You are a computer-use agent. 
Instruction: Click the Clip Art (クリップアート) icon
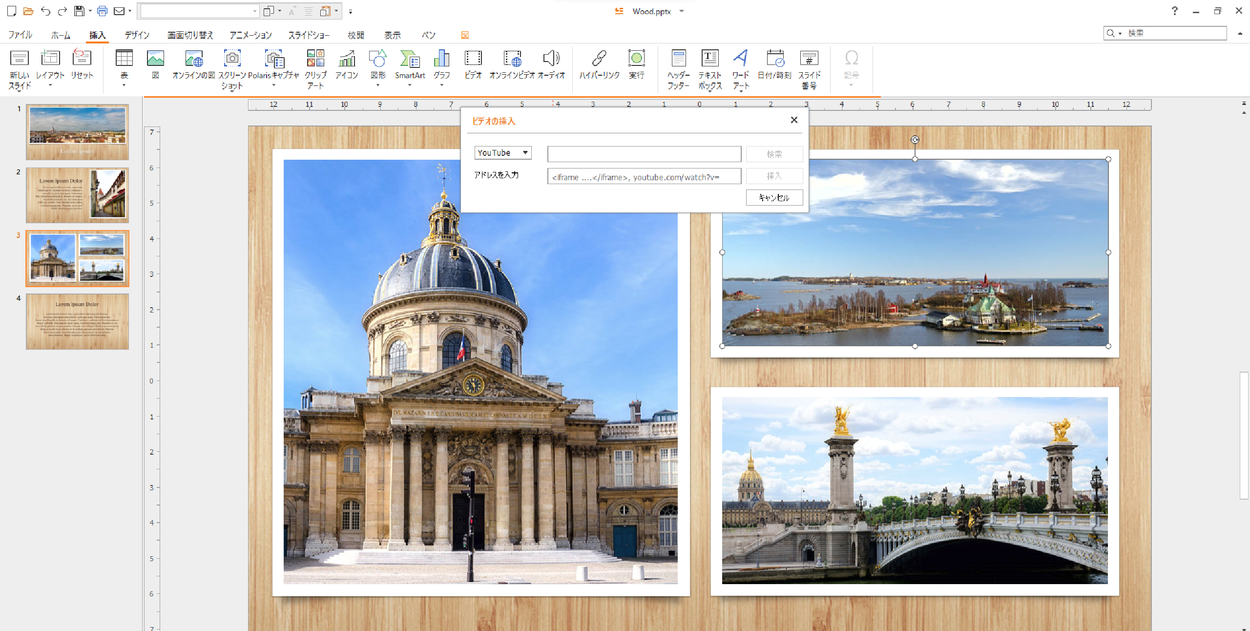(x=315, y=59)
